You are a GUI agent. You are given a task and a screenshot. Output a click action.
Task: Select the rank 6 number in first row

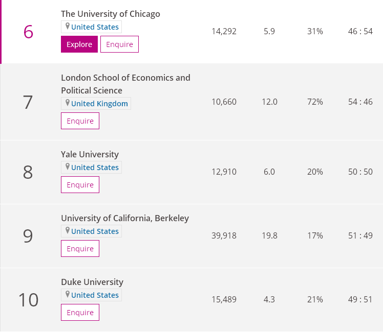(x=28, y=32)
